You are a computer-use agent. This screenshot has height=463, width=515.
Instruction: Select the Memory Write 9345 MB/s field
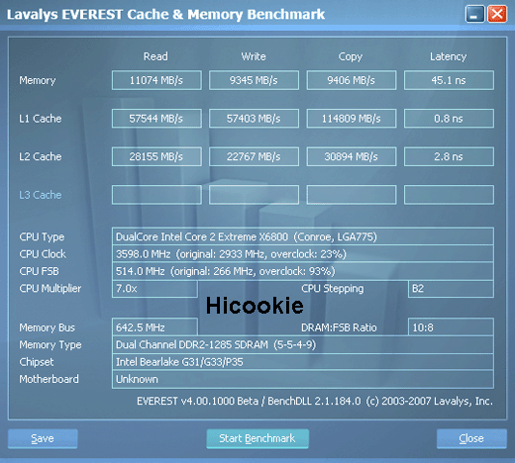coord(254,80)
